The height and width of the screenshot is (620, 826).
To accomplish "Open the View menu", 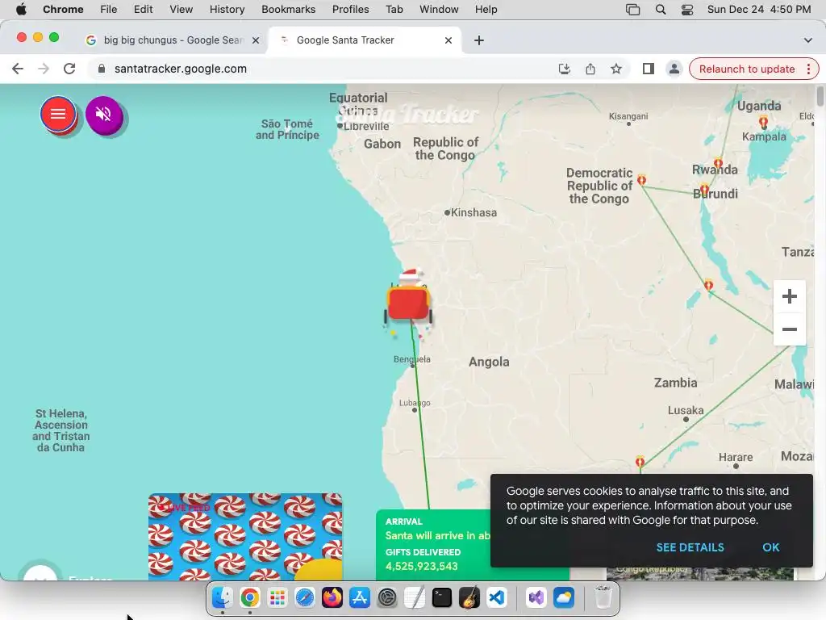I will [x=181, y=10].
